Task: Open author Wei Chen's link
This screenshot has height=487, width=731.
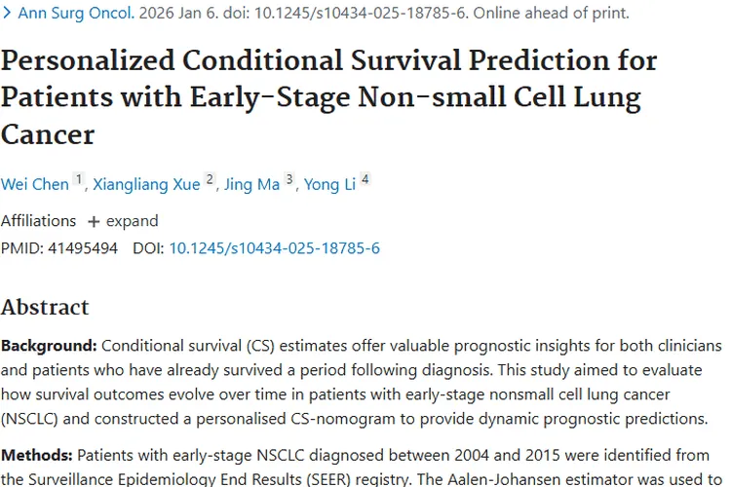Action: 35,184
